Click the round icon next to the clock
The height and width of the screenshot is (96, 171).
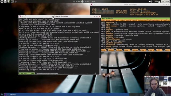(83, 1)
